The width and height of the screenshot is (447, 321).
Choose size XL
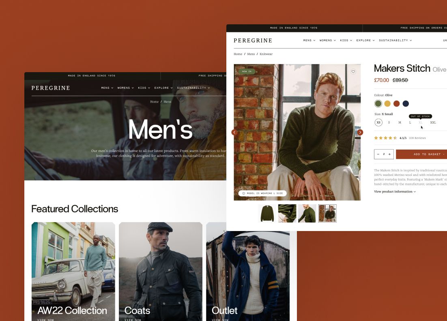pos(421,122)
